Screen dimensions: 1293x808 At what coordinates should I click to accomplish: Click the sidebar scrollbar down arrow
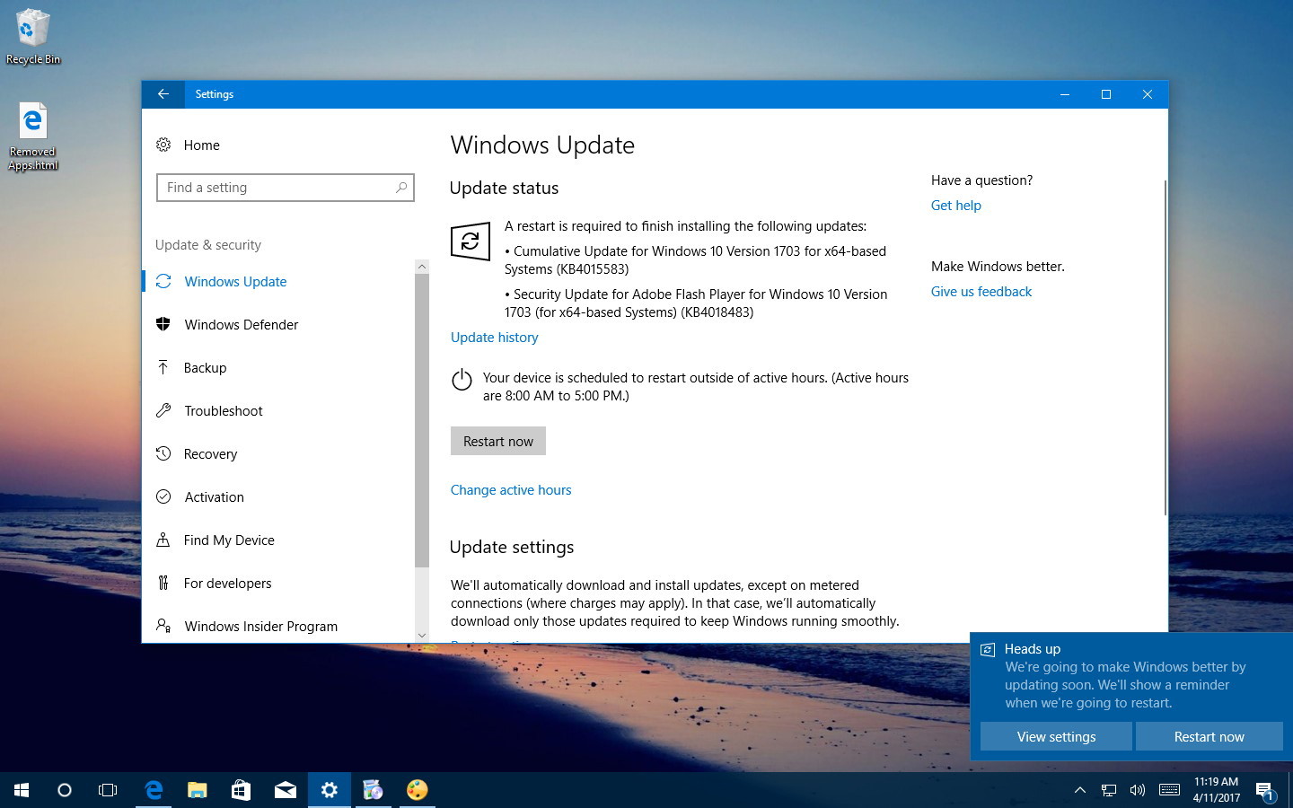coord(422,636)
